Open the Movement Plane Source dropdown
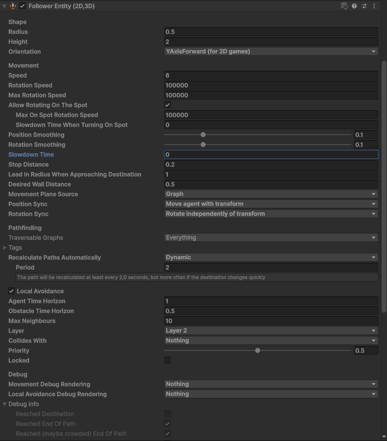Viewport: 387px width, 441px height. pyautogui.click(x=271, y=194)
